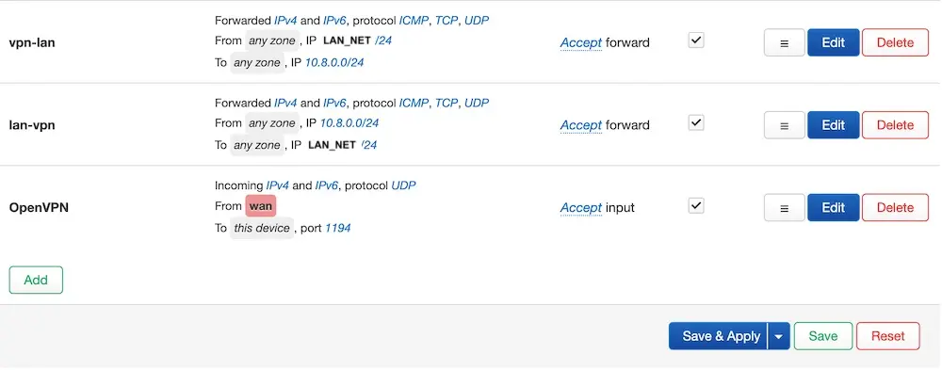
Task: Click the drag handle icon for OpenVPN rule
Action: pyautogui.click(x=784, y=208)
